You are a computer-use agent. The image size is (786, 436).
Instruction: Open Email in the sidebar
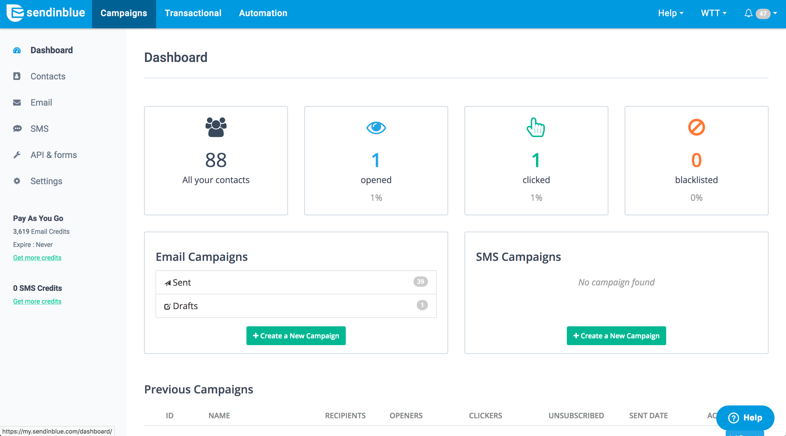(41, 103)
